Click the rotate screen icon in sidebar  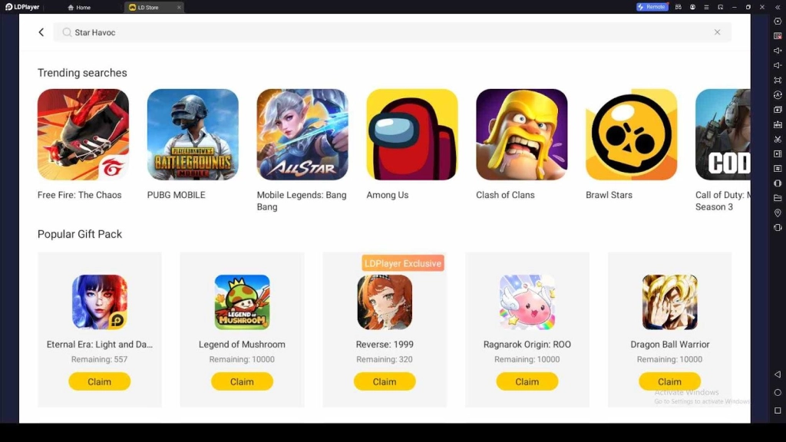778,227
